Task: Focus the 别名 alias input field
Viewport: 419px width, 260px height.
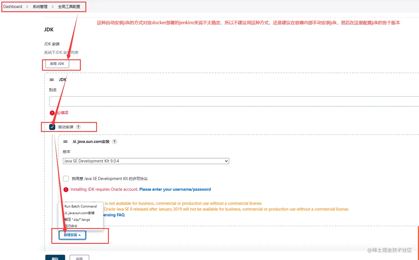Action: [234, 101]
